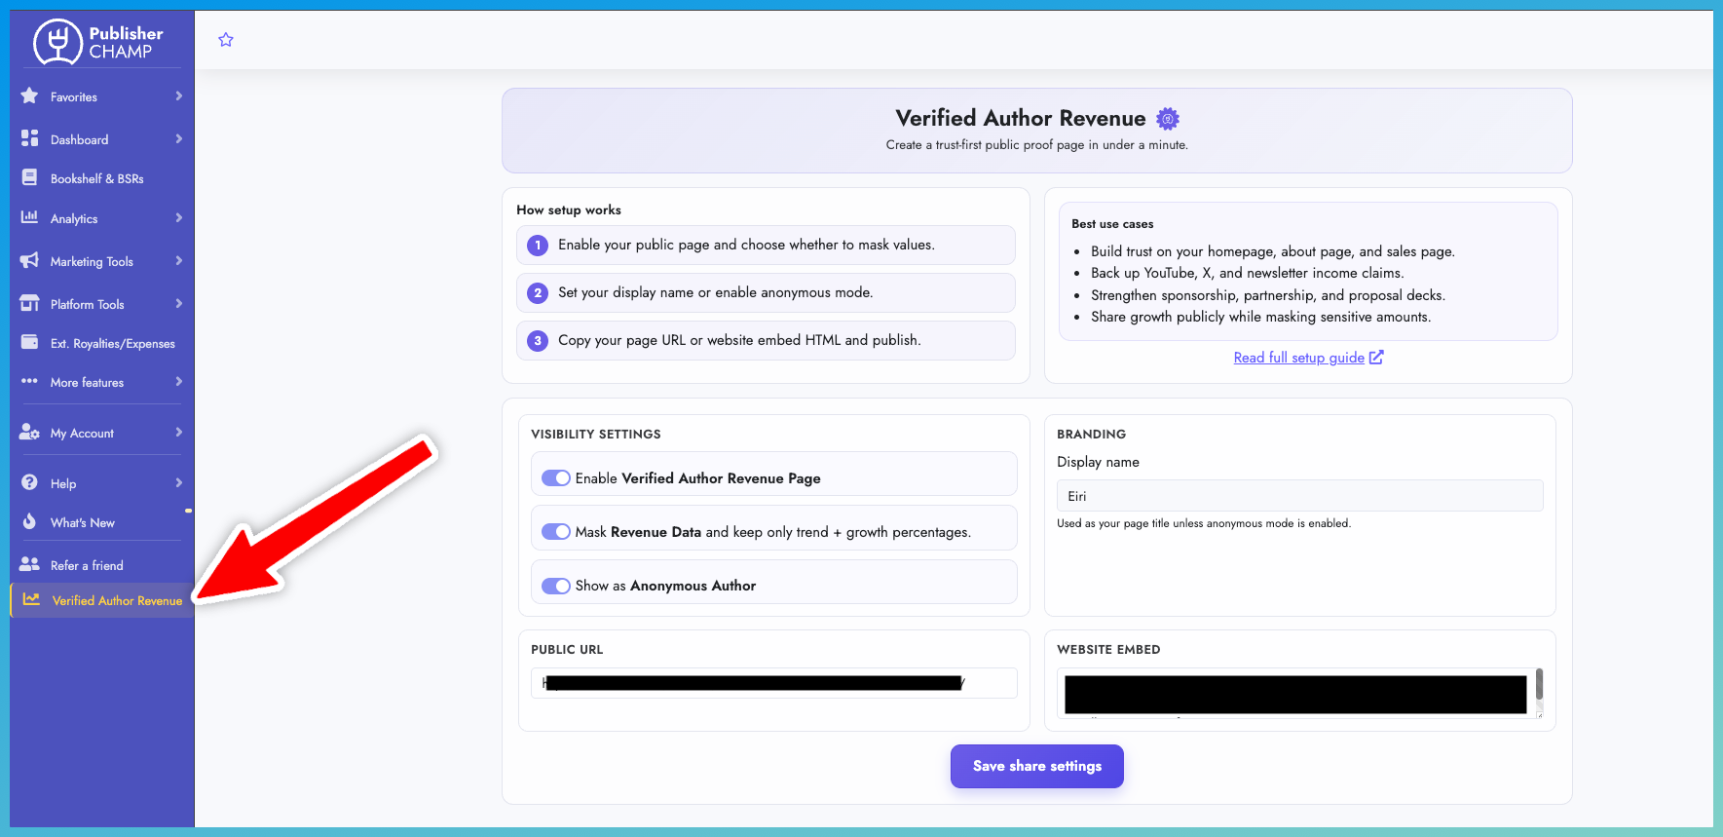Click the Dashboard grid icon
The image size is (1723, 837).
pyautogui.click(x=30, y=138)
